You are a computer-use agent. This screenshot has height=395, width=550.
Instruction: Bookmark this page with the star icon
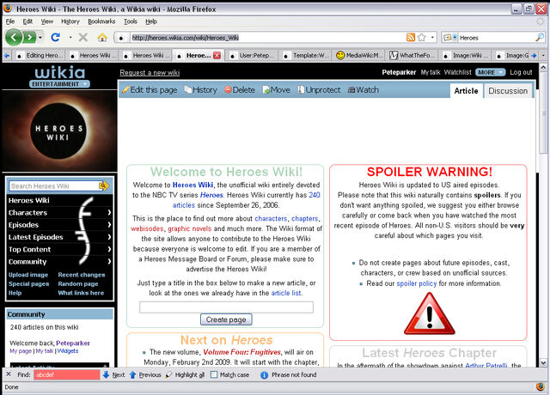(x=422, y=37)
